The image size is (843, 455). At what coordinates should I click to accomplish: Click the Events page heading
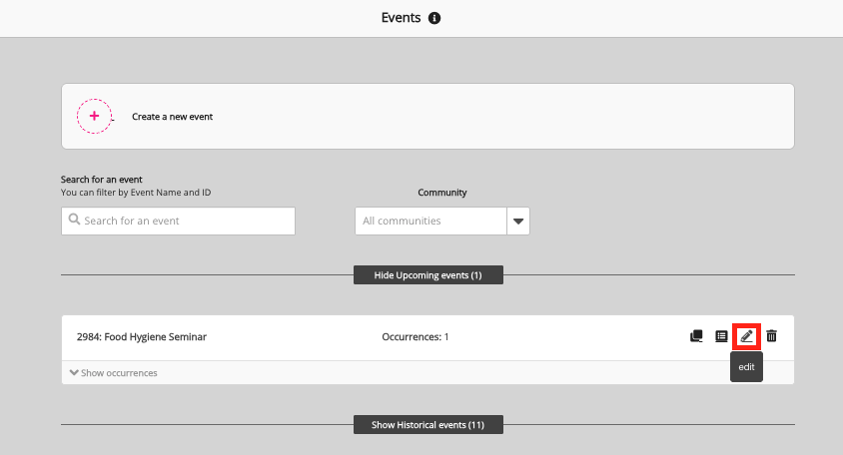point(401,18)
